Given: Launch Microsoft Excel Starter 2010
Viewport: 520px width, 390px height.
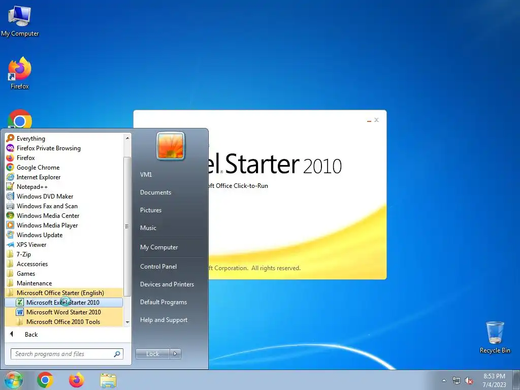Looking at the screenshot, I should coord(63,302).
